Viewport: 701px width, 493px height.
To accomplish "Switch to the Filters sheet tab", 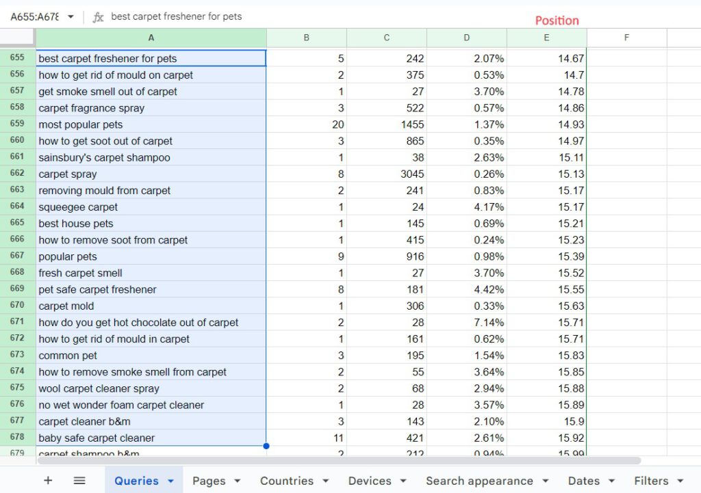I will (651, 481).
